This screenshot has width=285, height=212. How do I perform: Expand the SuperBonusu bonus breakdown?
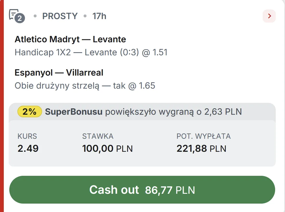(x=142, y=111)
